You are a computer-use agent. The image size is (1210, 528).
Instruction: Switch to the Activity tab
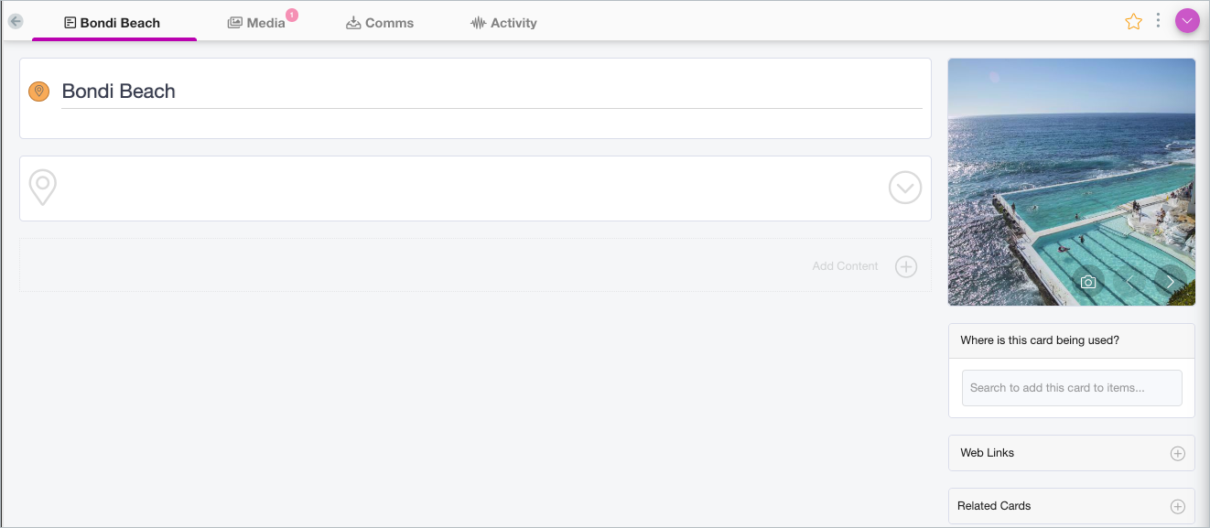point(503,23)
